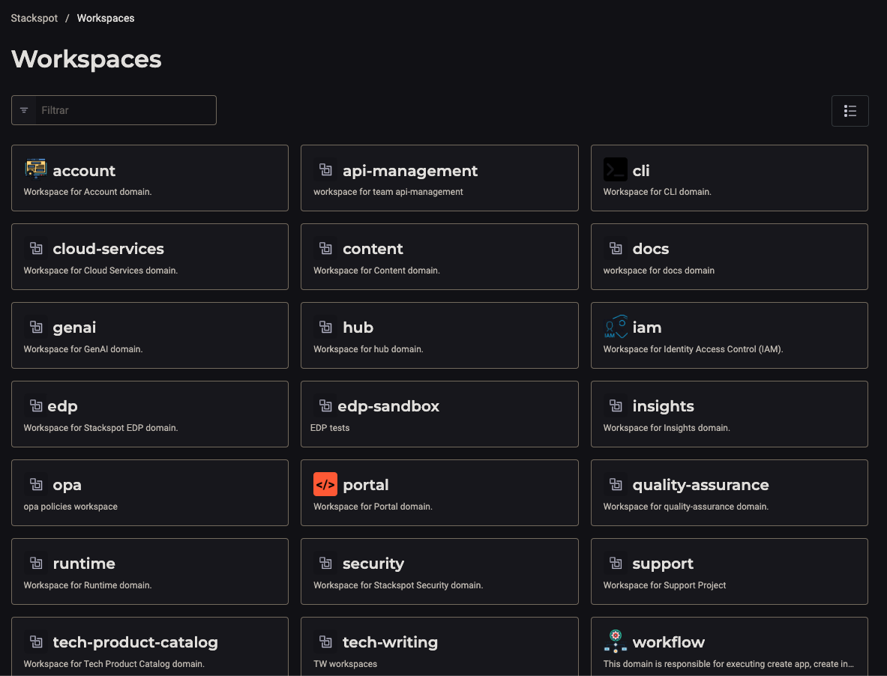Click 'Workspace for Stackspot EDP domain.' text

pos(100,428)
